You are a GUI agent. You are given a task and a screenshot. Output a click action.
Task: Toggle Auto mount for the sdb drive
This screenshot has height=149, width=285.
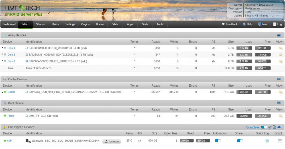[218, 141]
